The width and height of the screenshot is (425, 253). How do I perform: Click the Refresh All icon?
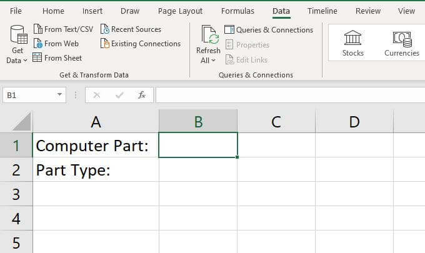tap(209, 36)
